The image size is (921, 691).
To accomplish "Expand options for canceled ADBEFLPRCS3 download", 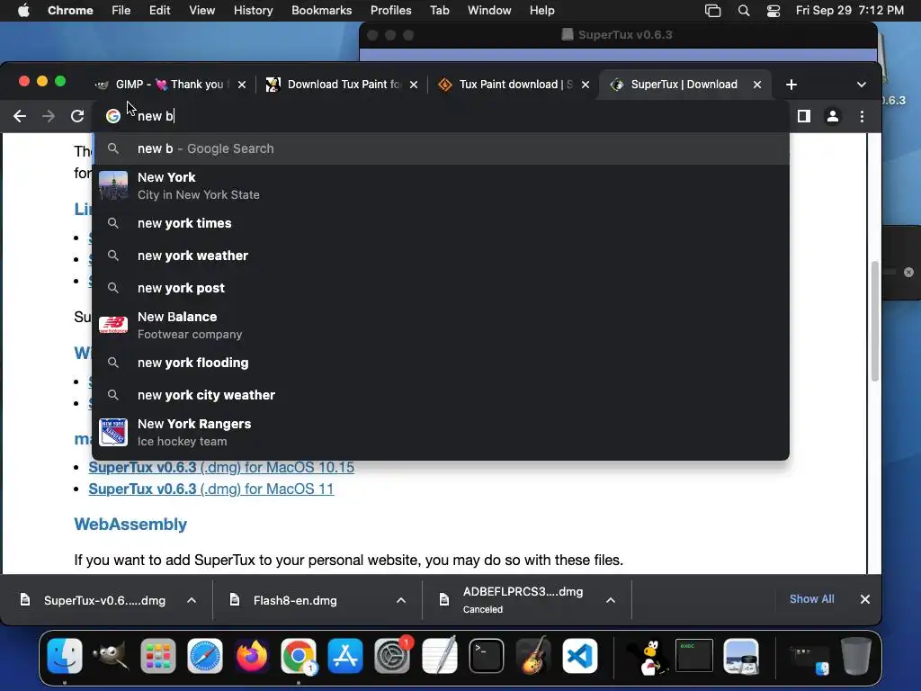I will pos(611,600).
